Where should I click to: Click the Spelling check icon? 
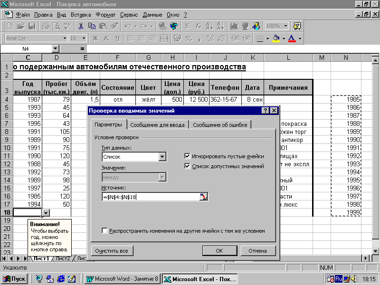coord(67,26)
